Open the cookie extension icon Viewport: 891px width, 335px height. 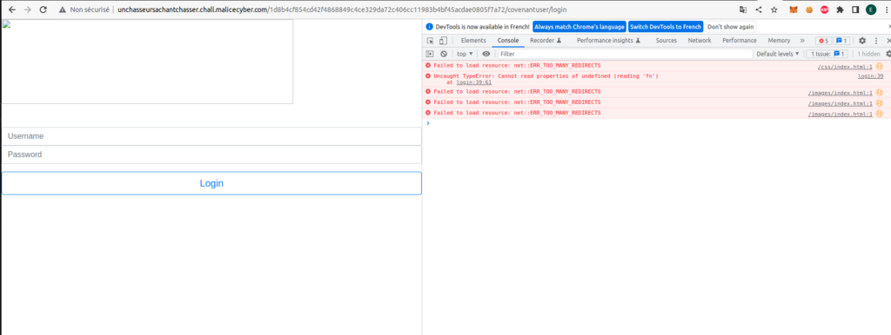pyautogui.click(x=809, y=10)
